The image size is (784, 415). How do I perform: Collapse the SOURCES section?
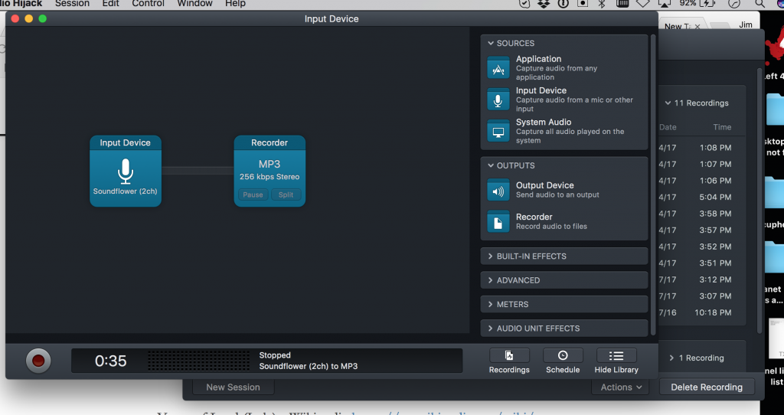point(491,43)
